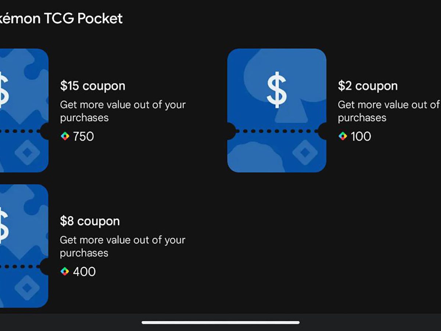Viewport: 441px width, 331px height.
Task: Tap the diamond emblem on the $15 coupon ticket
Action: (x=27, y=152)
